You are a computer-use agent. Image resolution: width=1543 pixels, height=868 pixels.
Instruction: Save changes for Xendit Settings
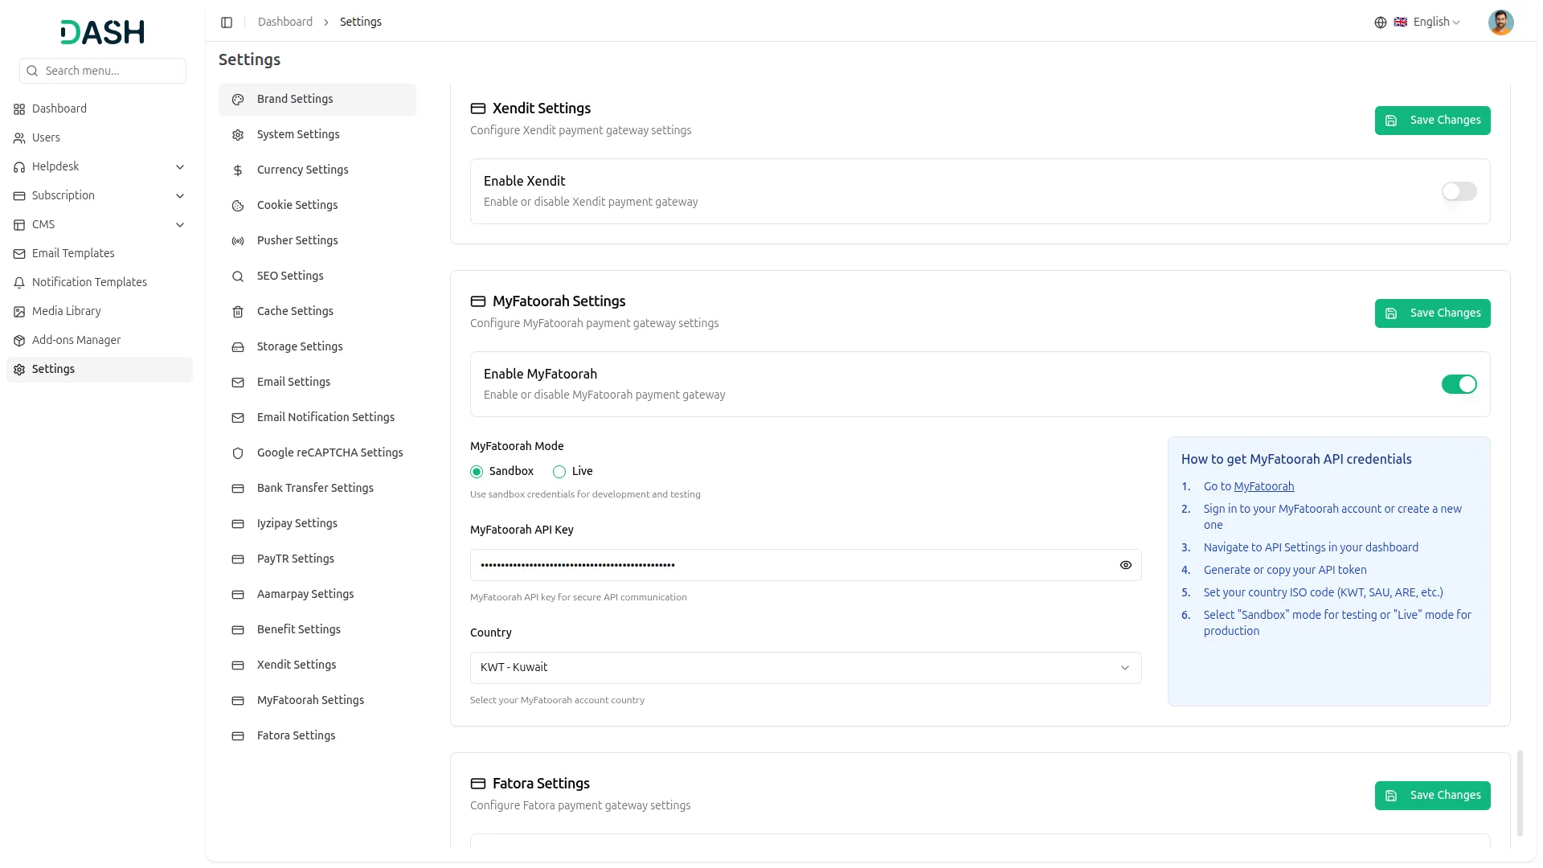click(x=1432, y=121)
